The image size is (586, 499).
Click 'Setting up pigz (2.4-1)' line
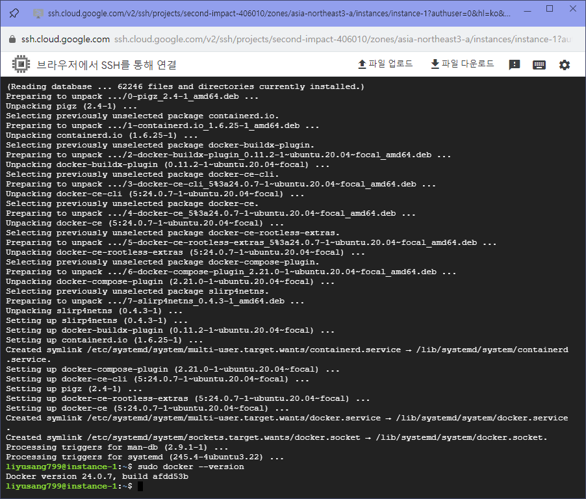click(74, 389)
